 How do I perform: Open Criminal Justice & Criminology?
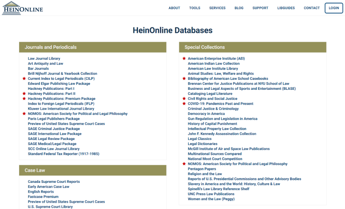coord(213,109)
